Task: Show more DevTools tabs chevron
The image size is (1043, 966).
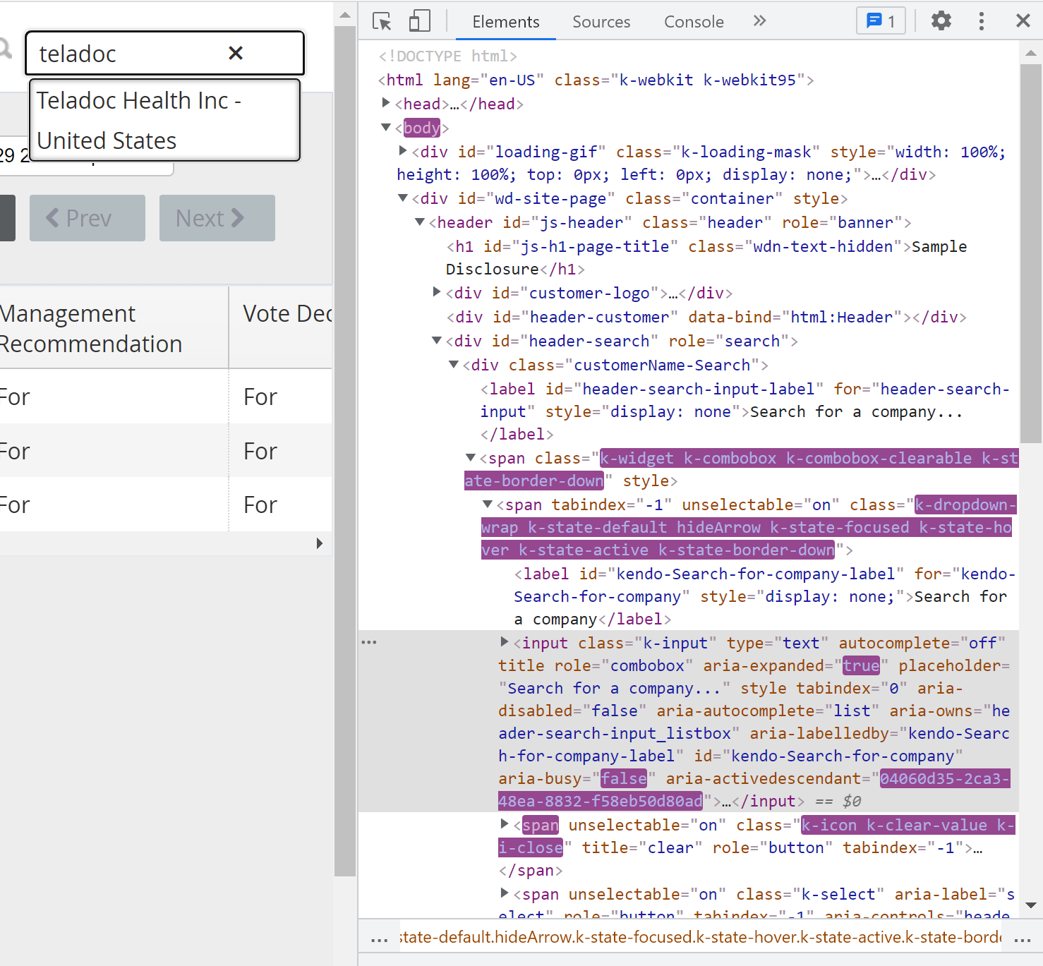Action: 759,20
